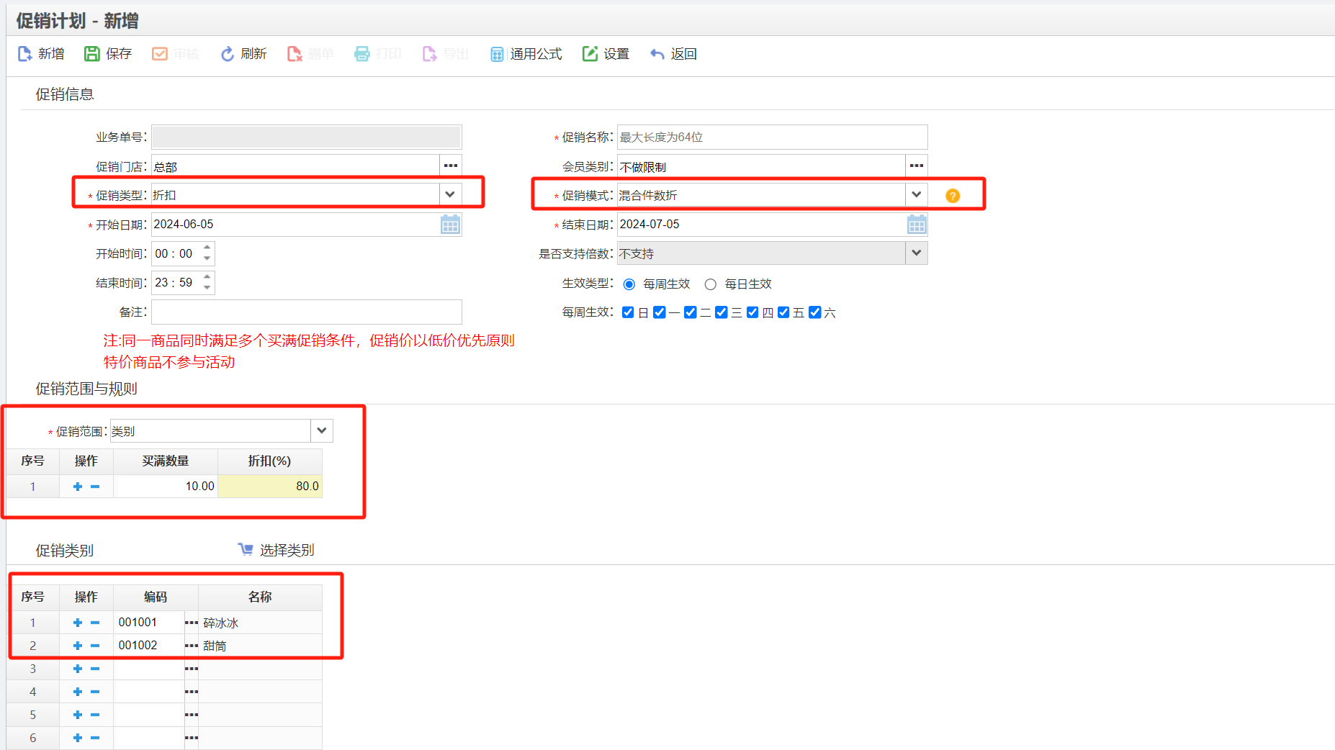Open the 开始日期 calendar picker

click(450, 225)
